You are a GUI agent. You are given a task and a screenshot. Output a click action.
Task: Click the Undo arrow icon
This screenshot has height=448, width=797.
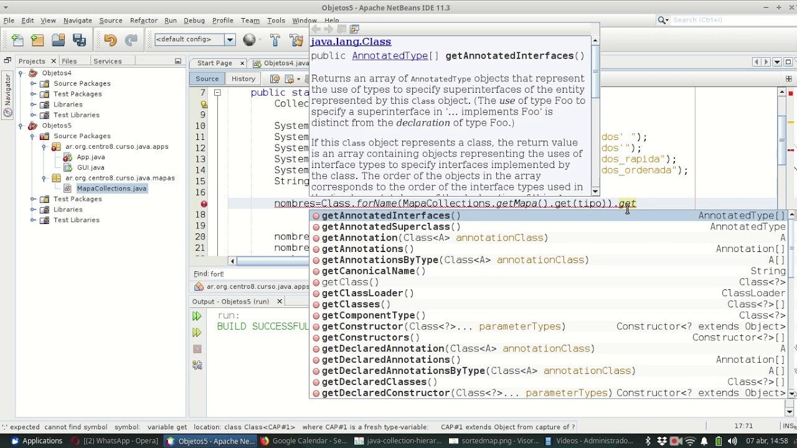click(110, 40)
